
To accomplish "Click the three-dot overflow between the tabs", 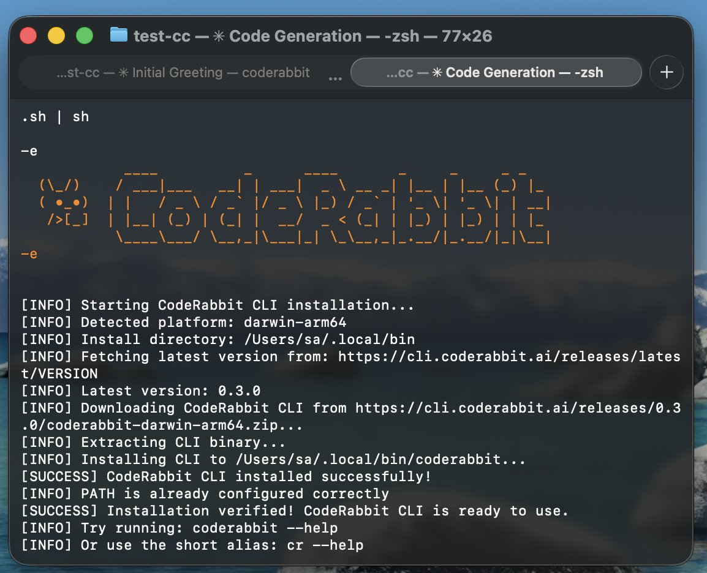I will pyautogui.click(x=335, y=78).
